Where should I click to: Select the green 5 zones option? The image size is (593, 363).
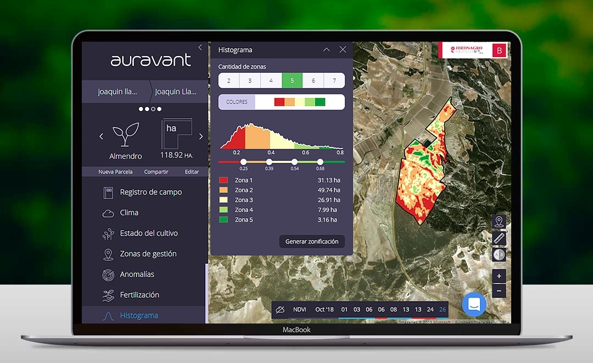click(292, 81)
